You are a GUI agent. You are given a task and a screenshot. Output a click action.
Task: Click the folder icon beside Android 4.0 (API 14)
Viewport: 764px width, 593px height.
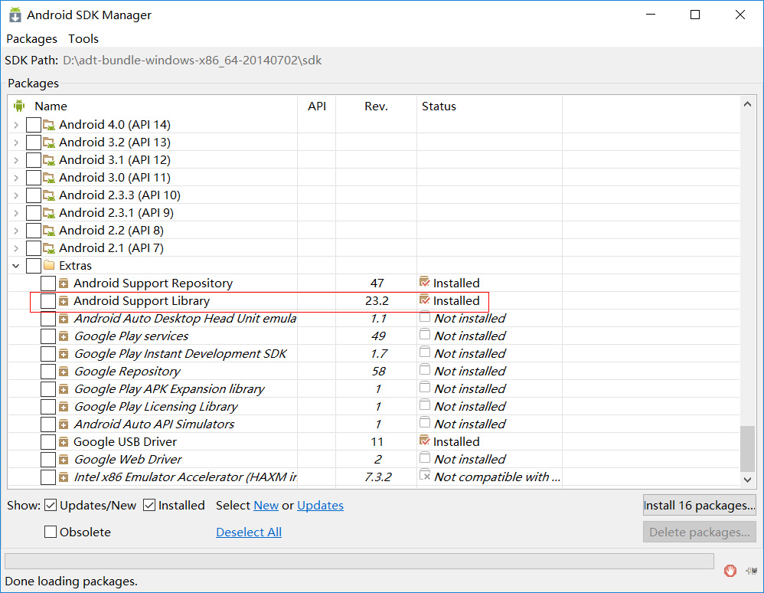[49, 125]
